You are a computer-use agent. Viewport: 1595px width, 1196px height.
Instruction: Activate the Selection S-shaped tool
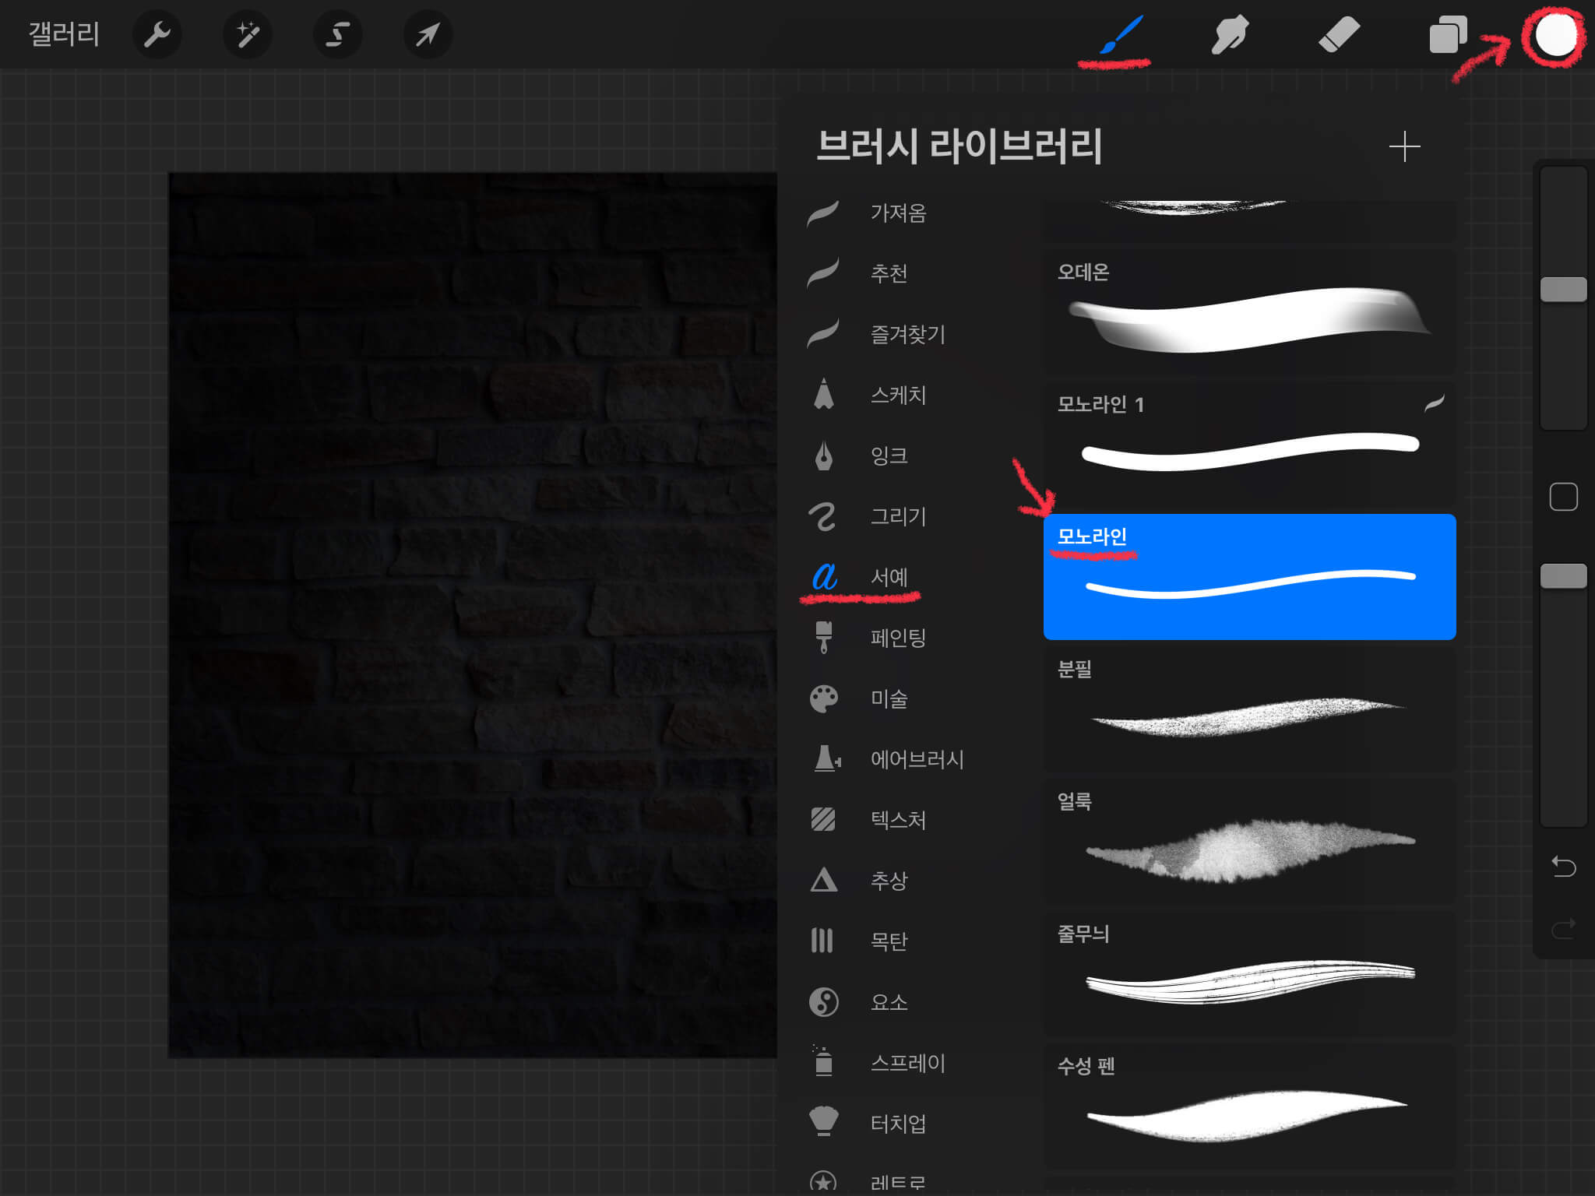(x=337, y=34)
